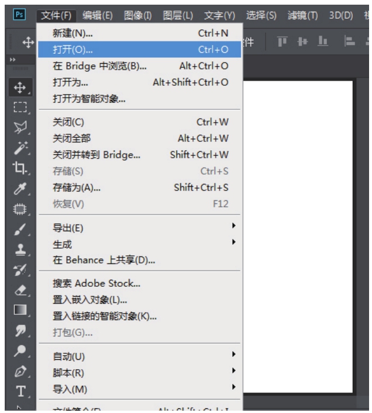This screenshot has height=413, width=372.
Task: Select the Clone Stamp tool
Action: point(20,249)
